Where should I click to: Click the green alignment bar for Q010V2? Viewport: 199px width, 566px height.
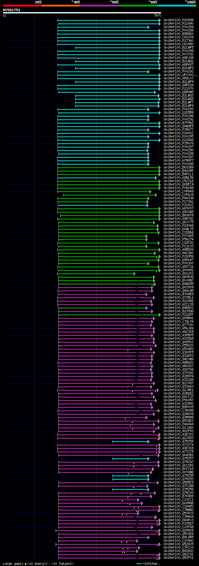click(97, 274)
